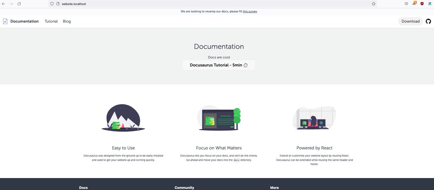
Task: Open the Blog navbar item
Action: click(x=67, y=21)
